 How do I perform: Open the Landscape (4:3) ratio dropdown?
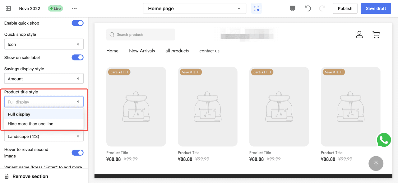pos(44,136)
